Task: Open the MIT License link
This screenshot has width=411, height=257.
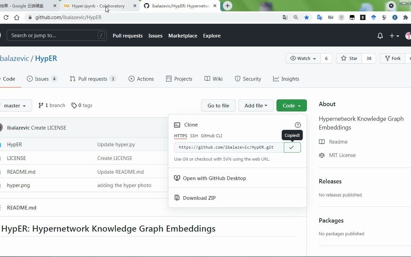Action: pyautogui.click(x=342, y=155)
